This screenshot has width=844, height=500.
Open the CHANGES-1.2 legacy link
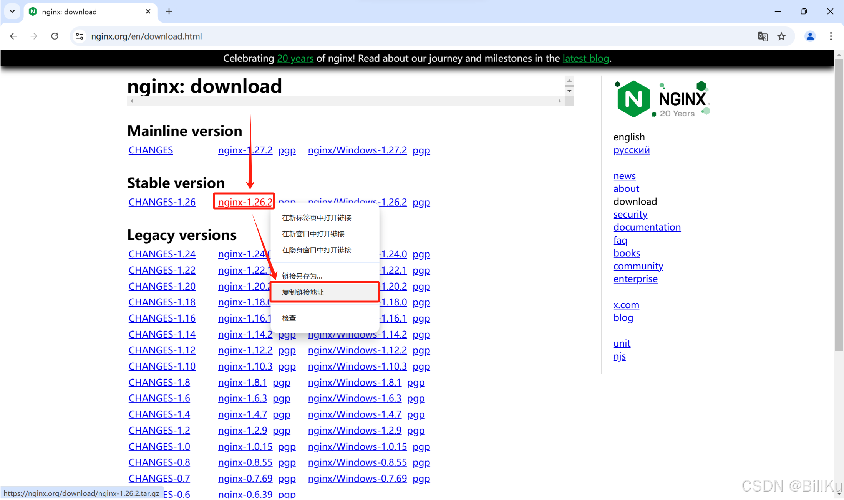tap(159, 430)
